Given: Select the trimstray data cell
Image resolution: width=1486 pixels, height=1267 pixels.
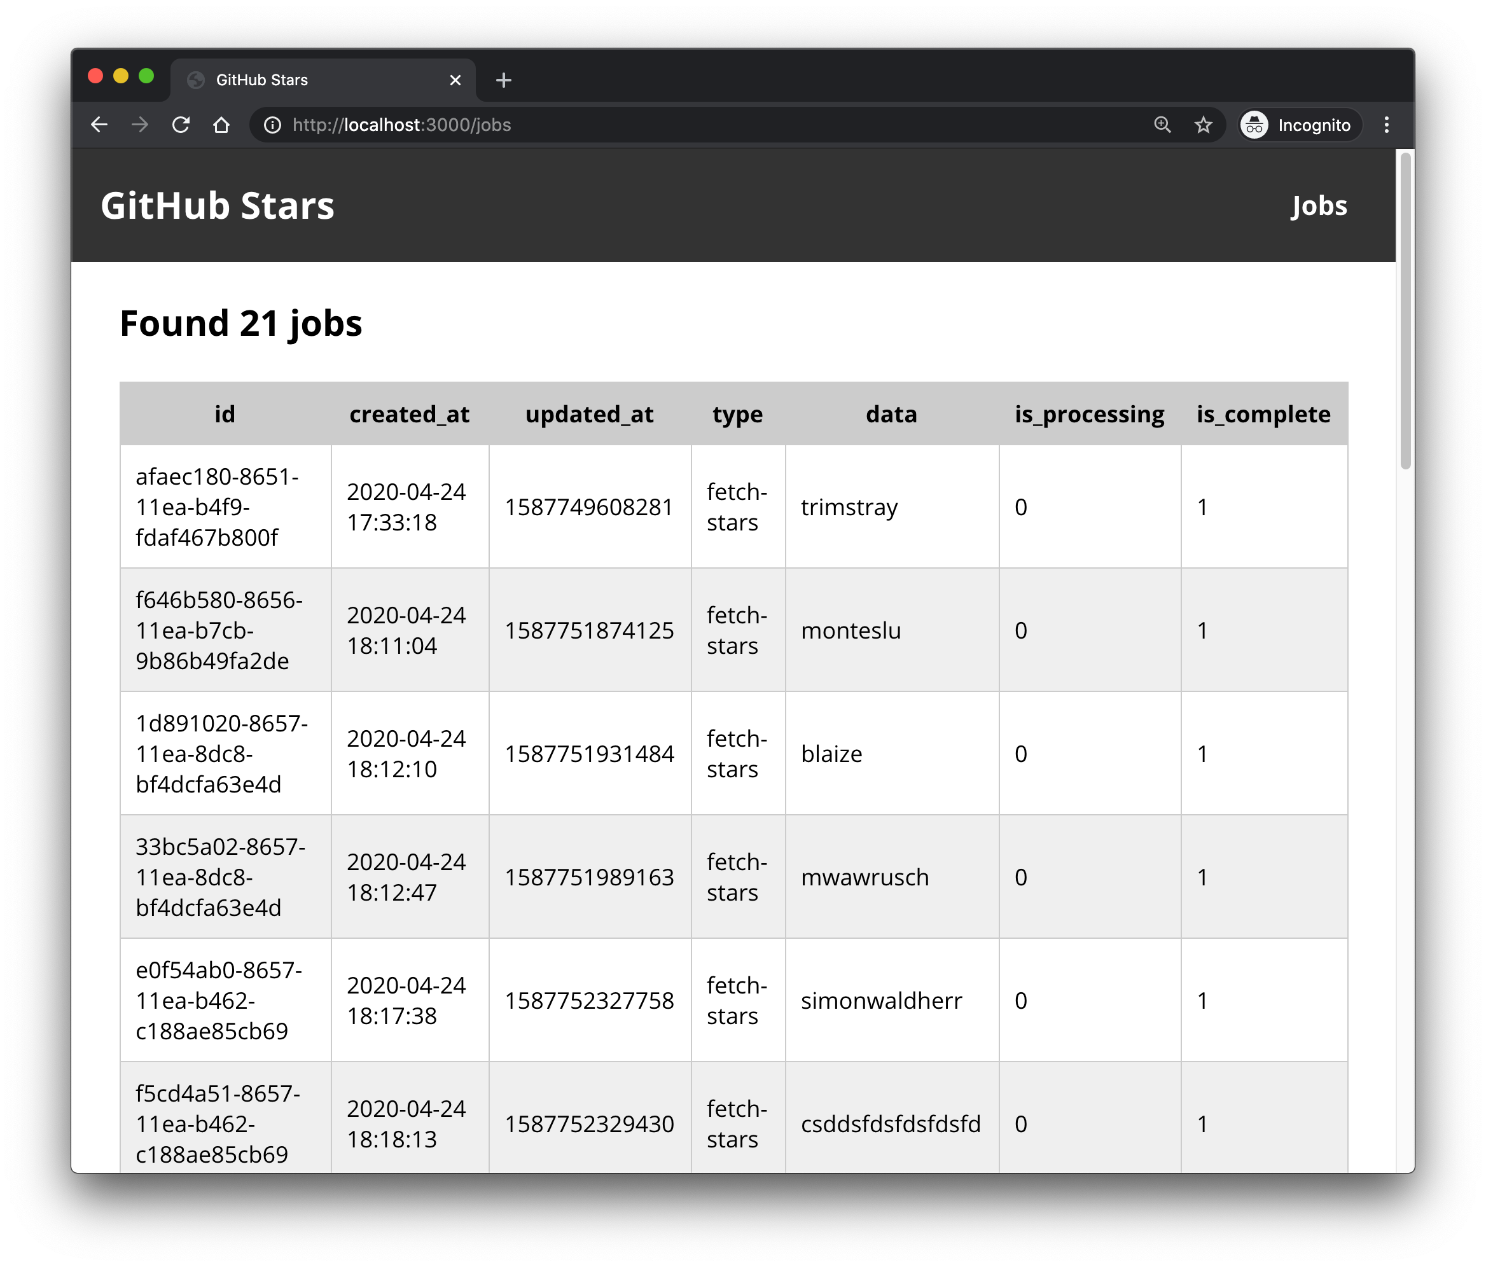Looking at the screenshot, I should 849,507.
